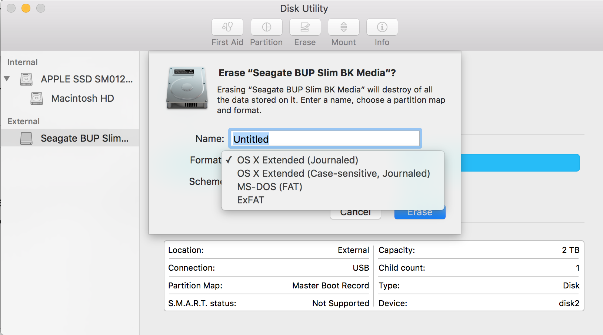603x335 pixels.
Task: Click the 'USB' connection value
Action: [x=361, y=268]
